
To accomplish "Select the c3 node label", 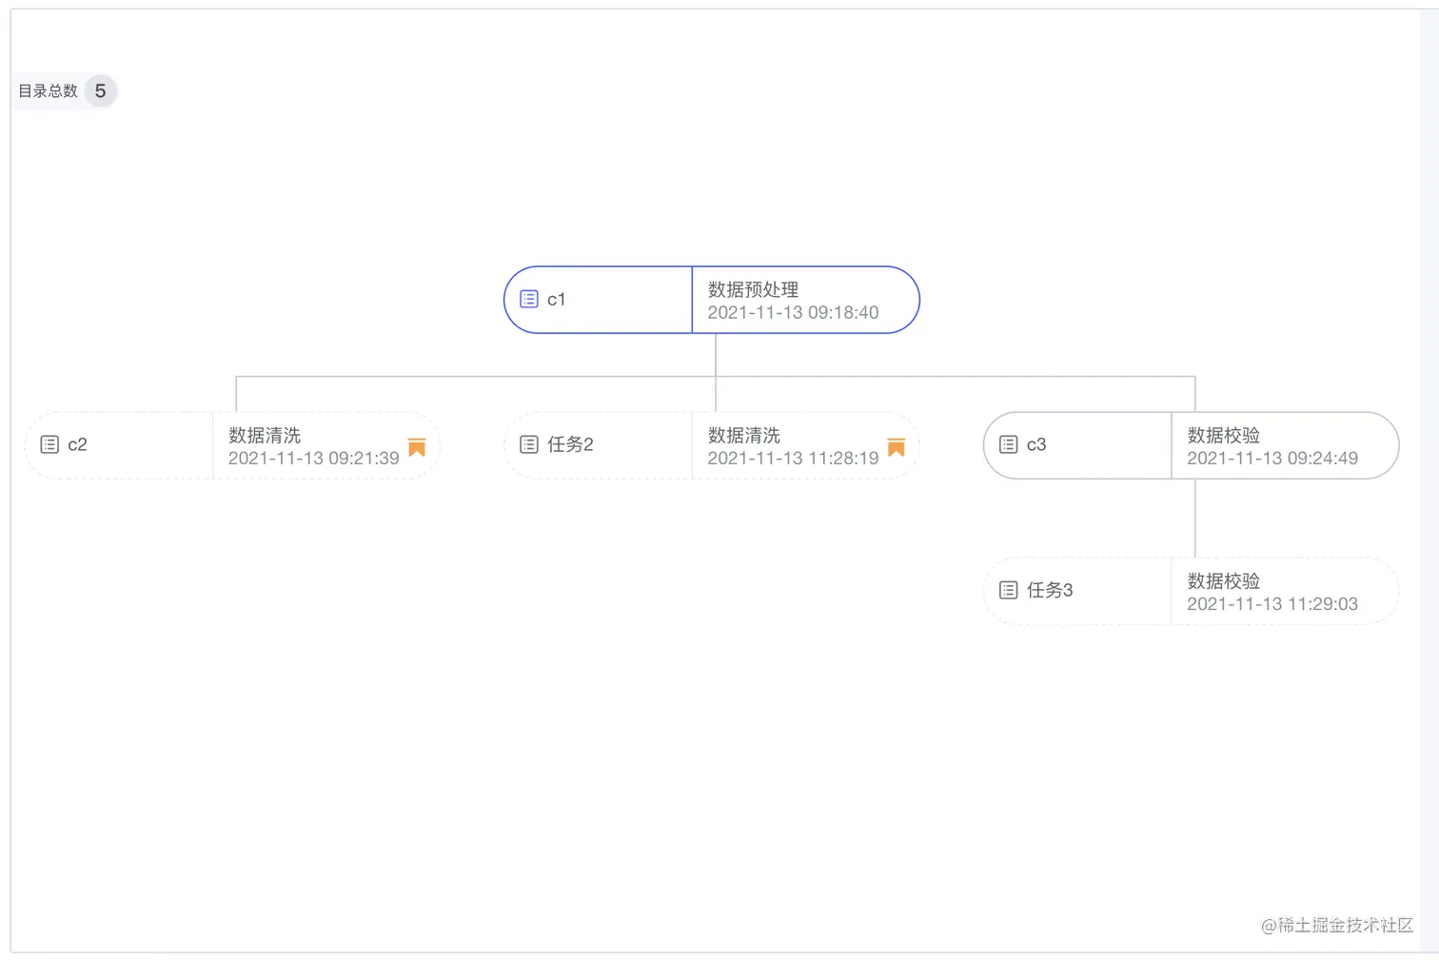I will [x=1036, y=444].
